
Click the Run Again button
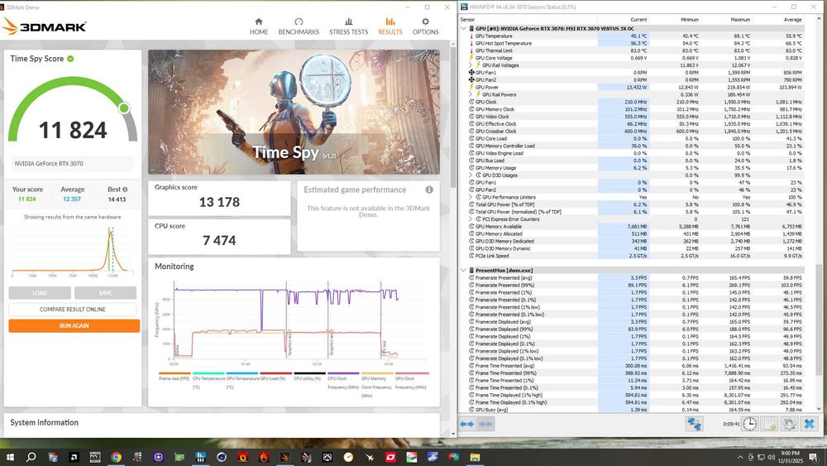74,325
